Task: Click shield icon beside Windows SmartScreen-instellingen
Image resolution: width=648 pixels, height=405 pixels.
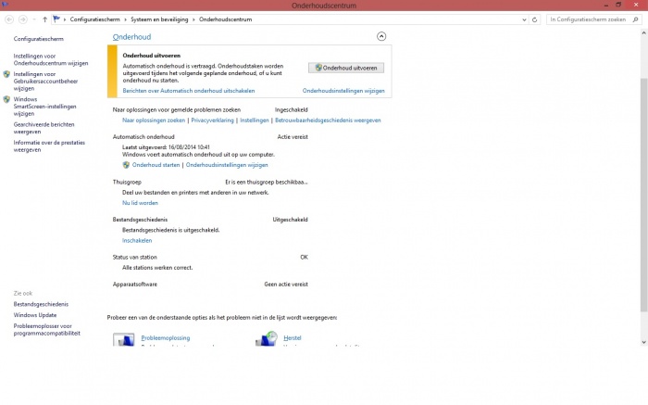Action: [6, 99]
